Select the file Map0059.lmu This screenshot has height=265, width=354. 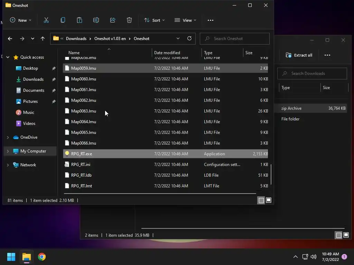pos(166,68)
